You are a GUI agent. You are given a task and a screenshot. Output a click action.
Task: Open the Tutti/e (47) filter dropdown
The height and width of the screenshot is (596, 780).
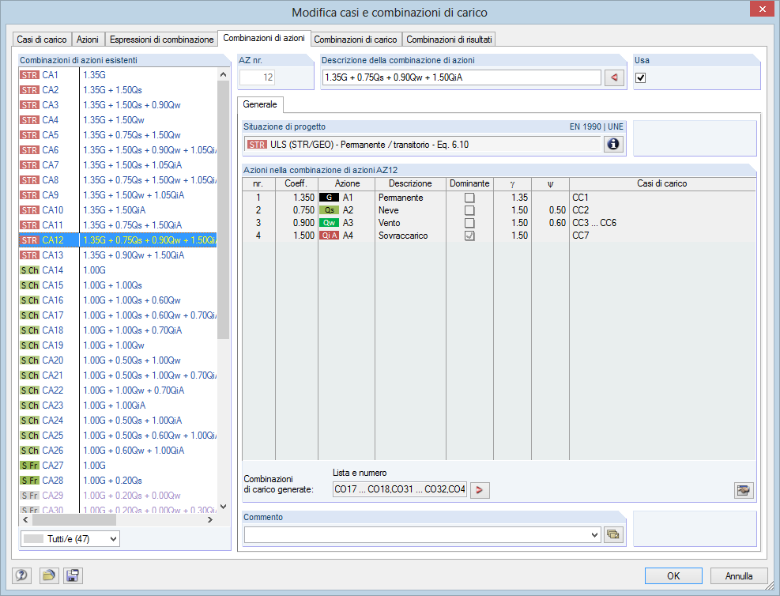click(70, 539)
